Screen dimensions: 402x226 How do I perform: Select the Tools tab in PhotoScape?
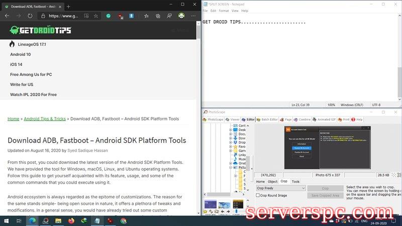[295, 181]
